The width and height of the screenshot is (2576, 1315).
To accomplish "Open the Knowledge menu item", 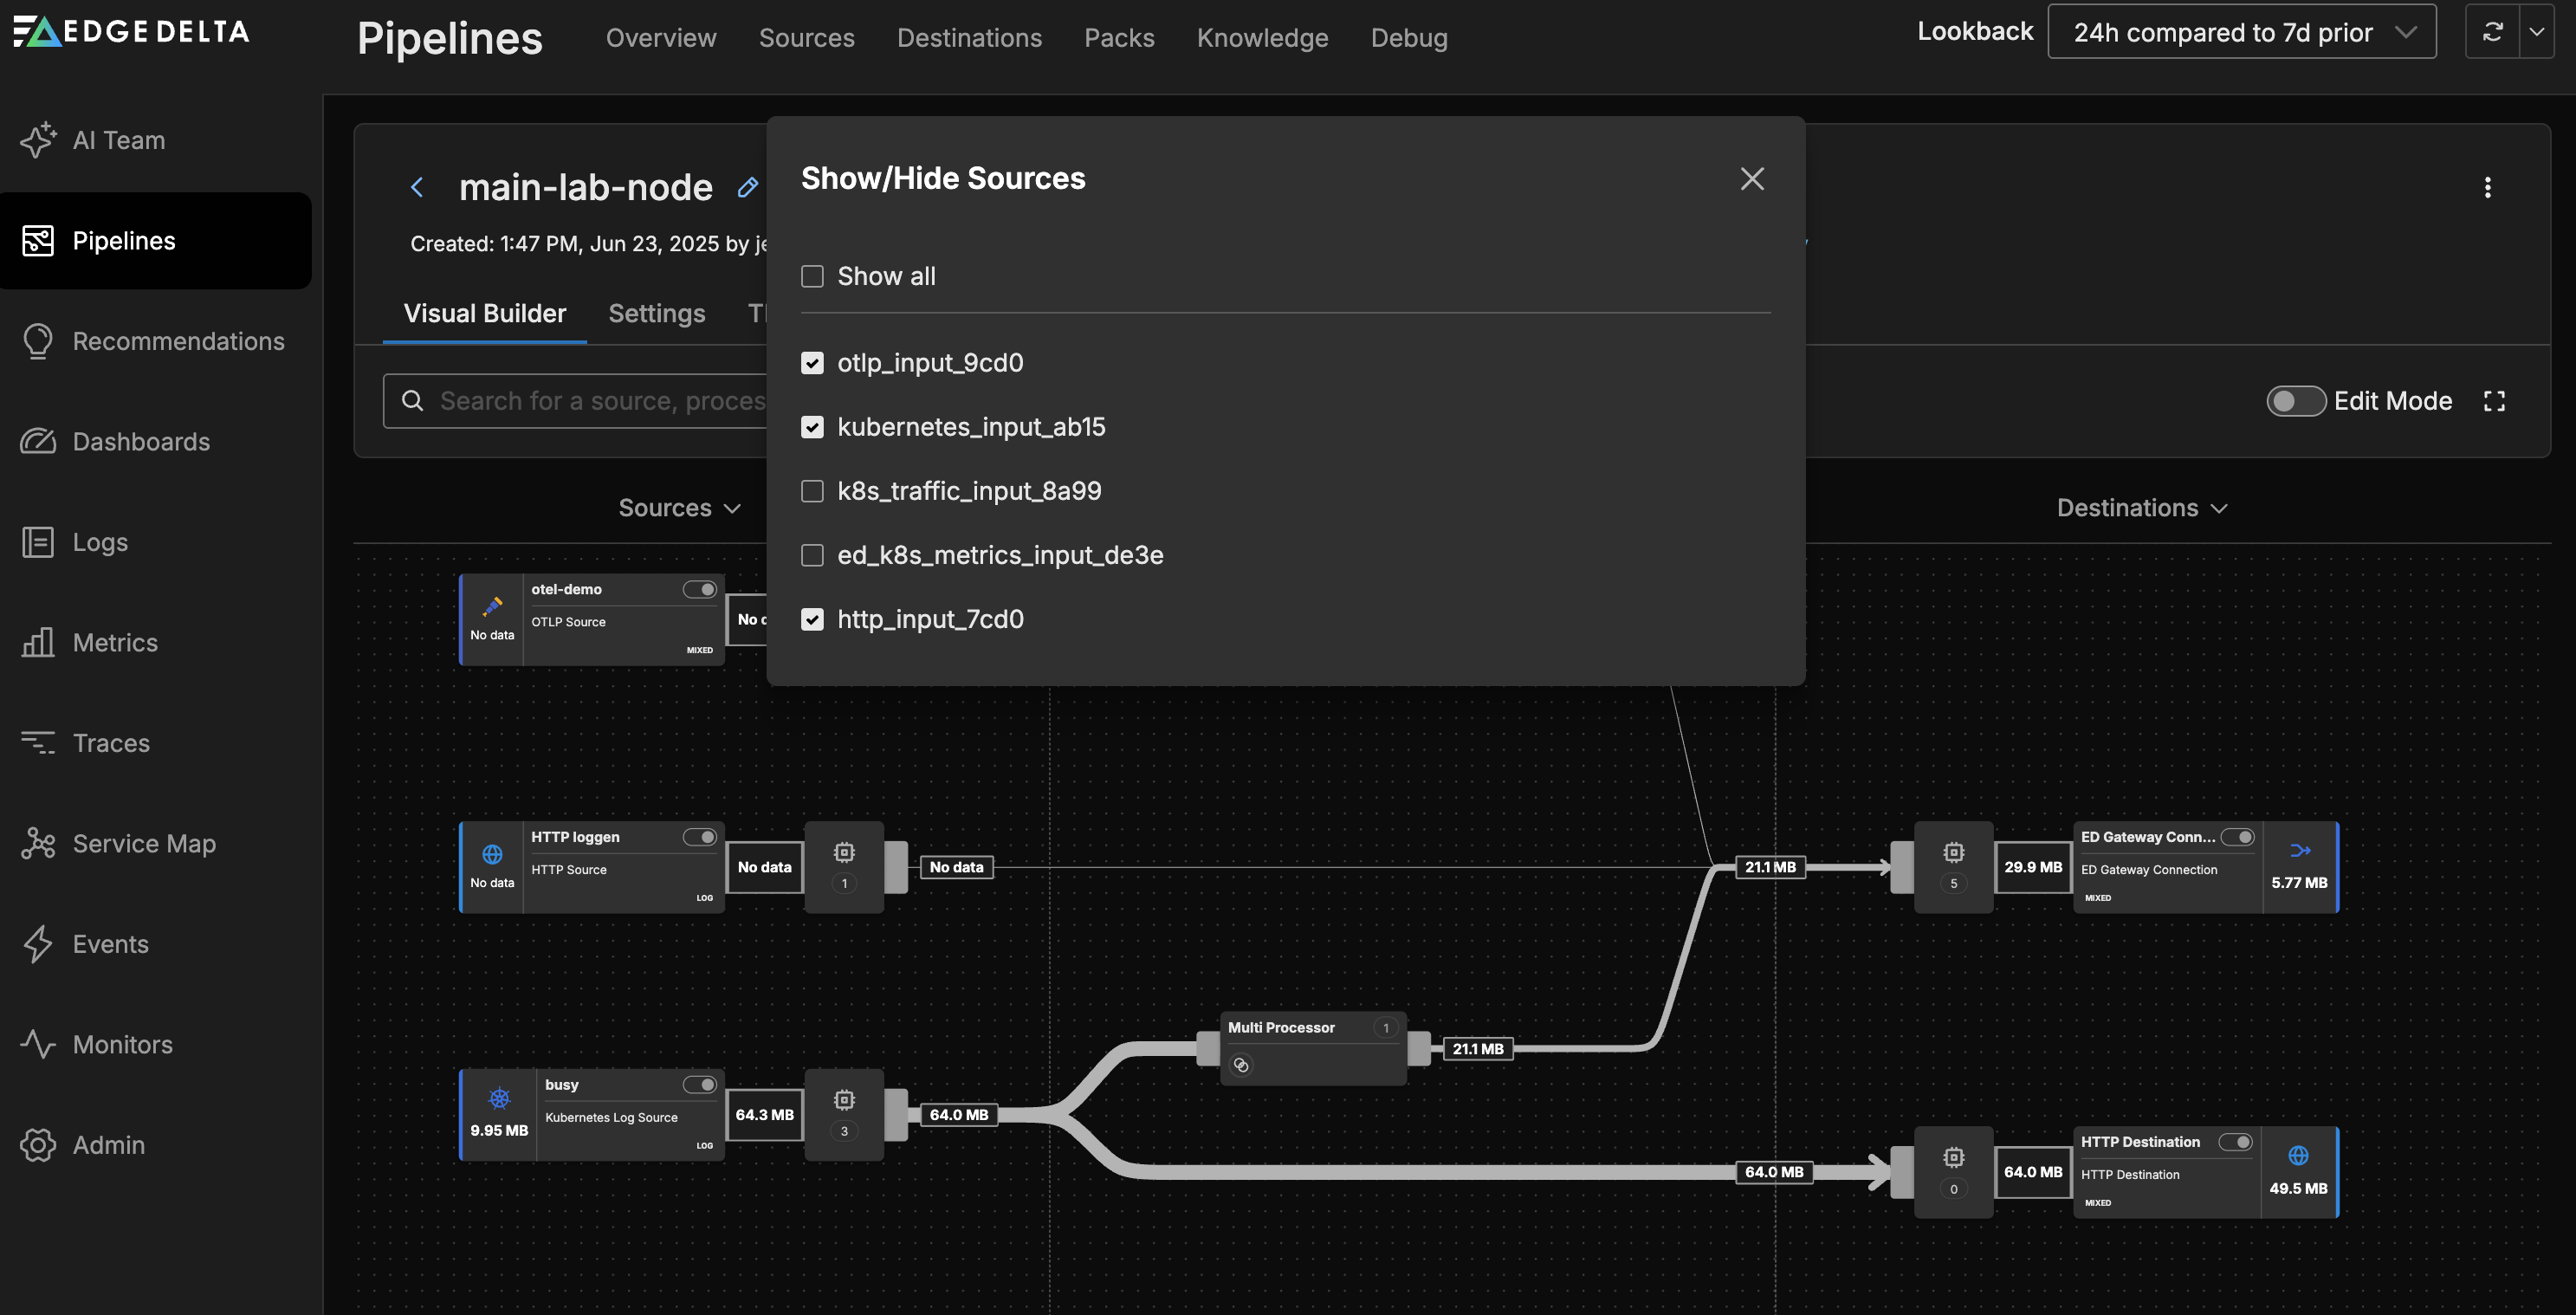I will click(1262, 37).
